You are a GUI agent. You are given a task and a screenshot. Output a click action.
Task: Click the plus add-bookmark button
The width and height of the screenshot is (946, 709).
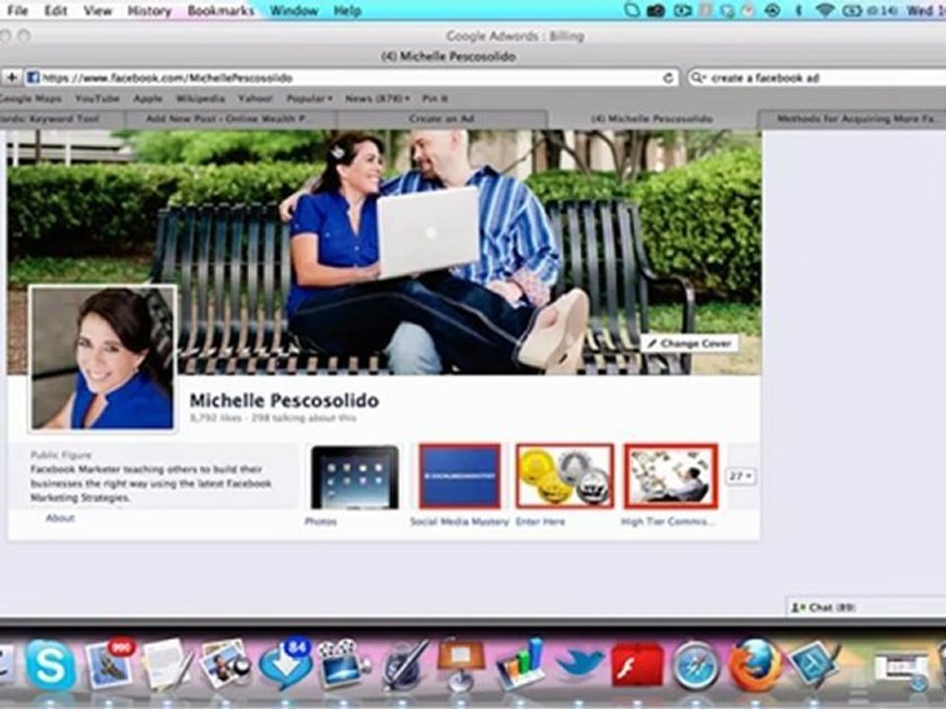12,78
